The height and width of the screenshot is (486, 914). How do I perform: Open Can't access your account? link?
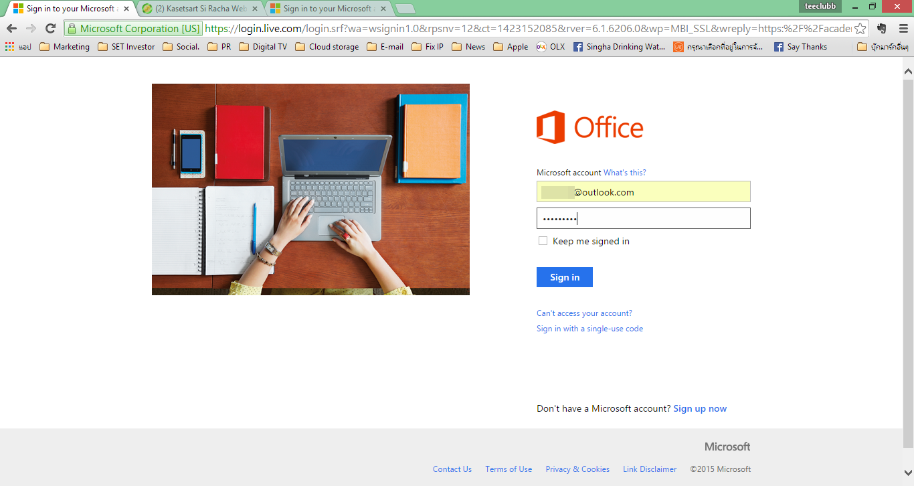pos(584,313)
